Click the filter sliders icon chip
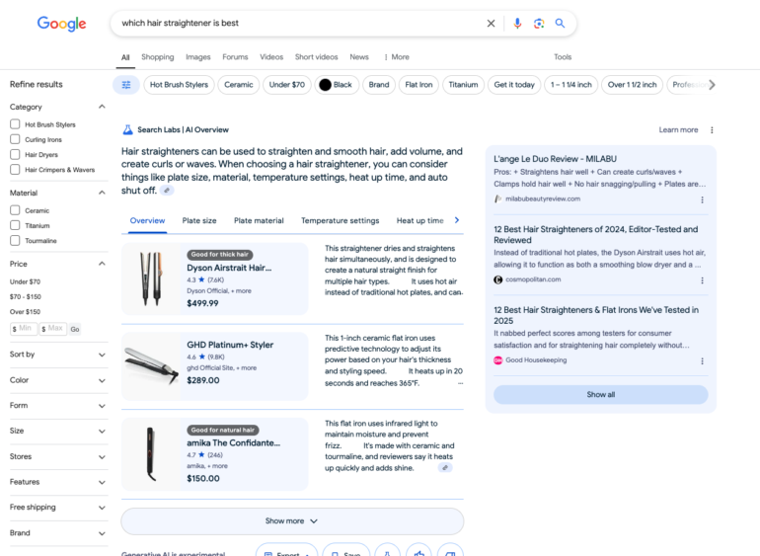The width and height of the screenshot is (760, 556). pos(126,85)
